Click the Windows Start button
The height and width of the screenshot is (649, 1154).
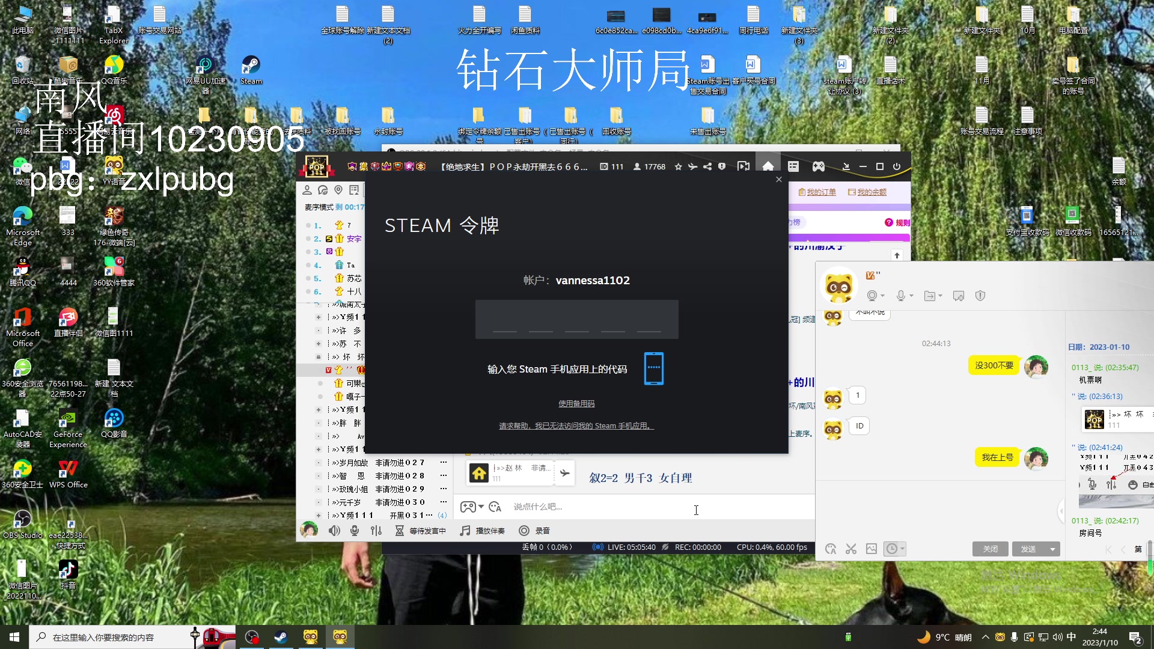[x=14, y=637]
